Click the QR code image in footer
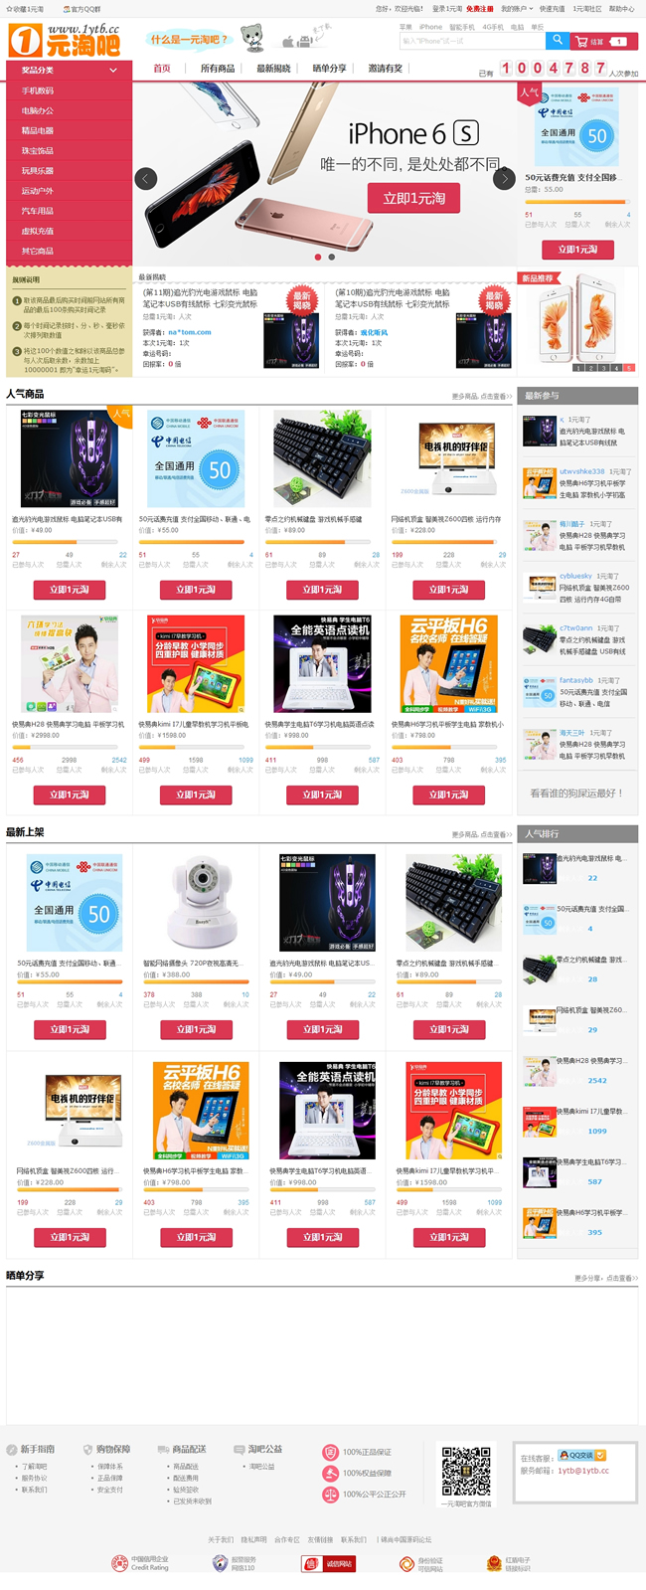This screenshot has width=646, height=1590. tap(466, 1472)
